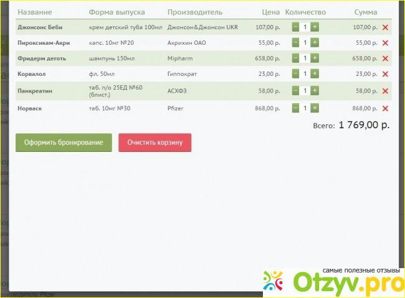Click form text таб. 10мг №30
Screen dimensions: 405x298
pyautogui.click(x=110, y=108)
